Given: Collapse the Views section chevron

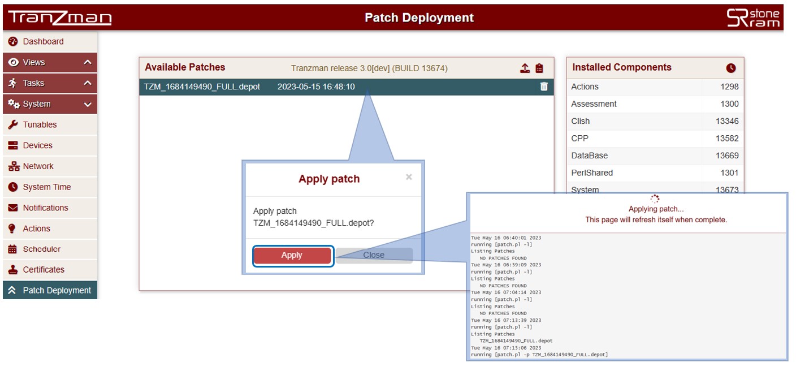Looking at the screenshot, I should (x=88, y=62).
